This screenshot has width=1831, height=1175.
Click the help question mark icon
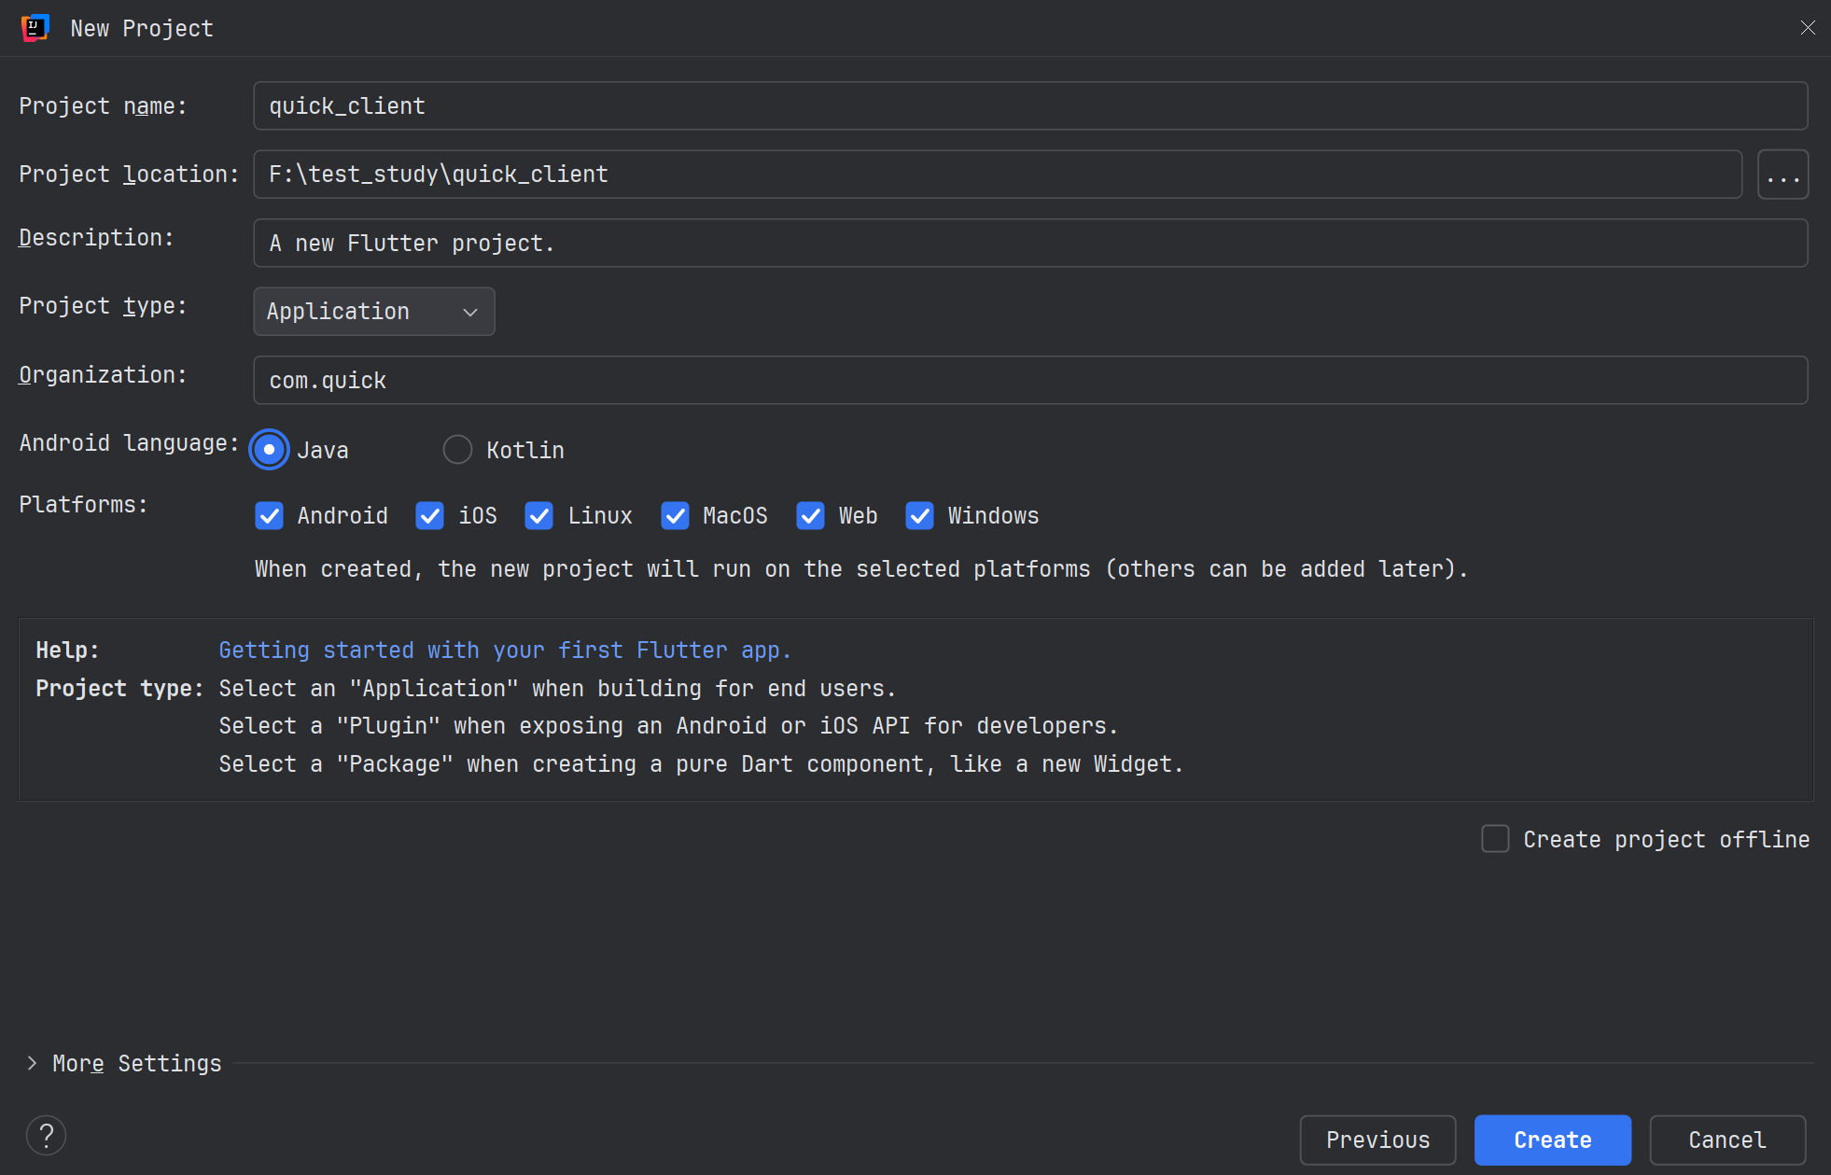(x=46, y=1135)
